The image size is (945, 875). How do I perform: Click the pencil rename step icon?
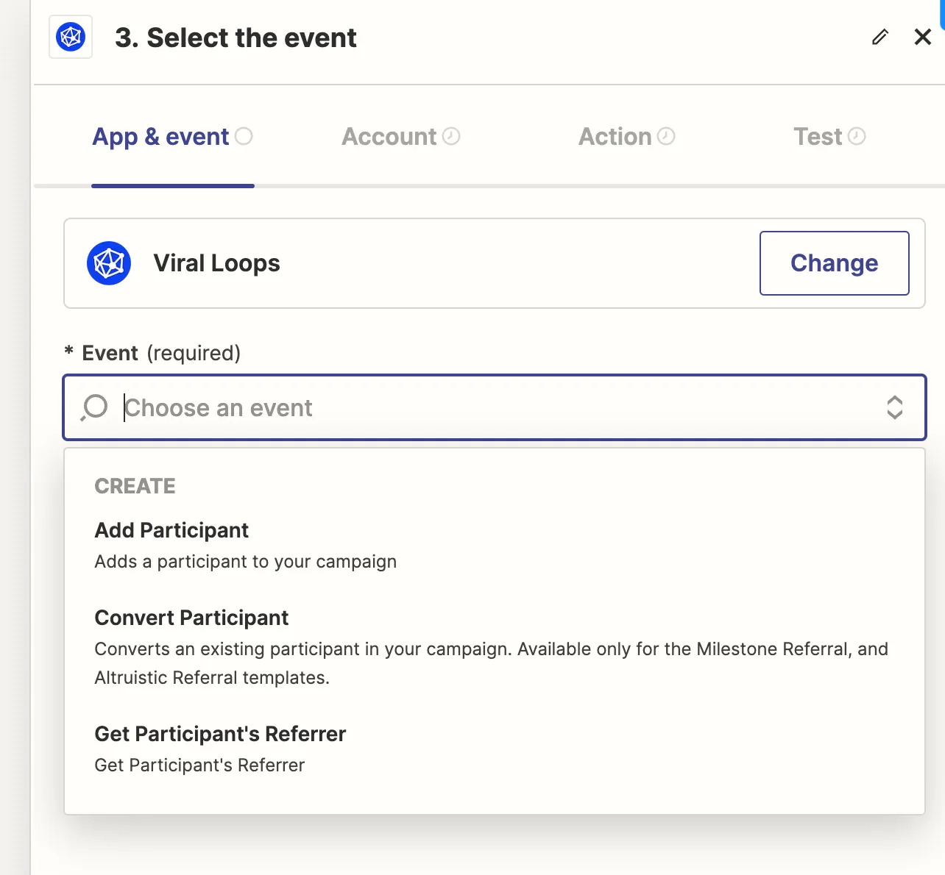click(x=880, y=37)
